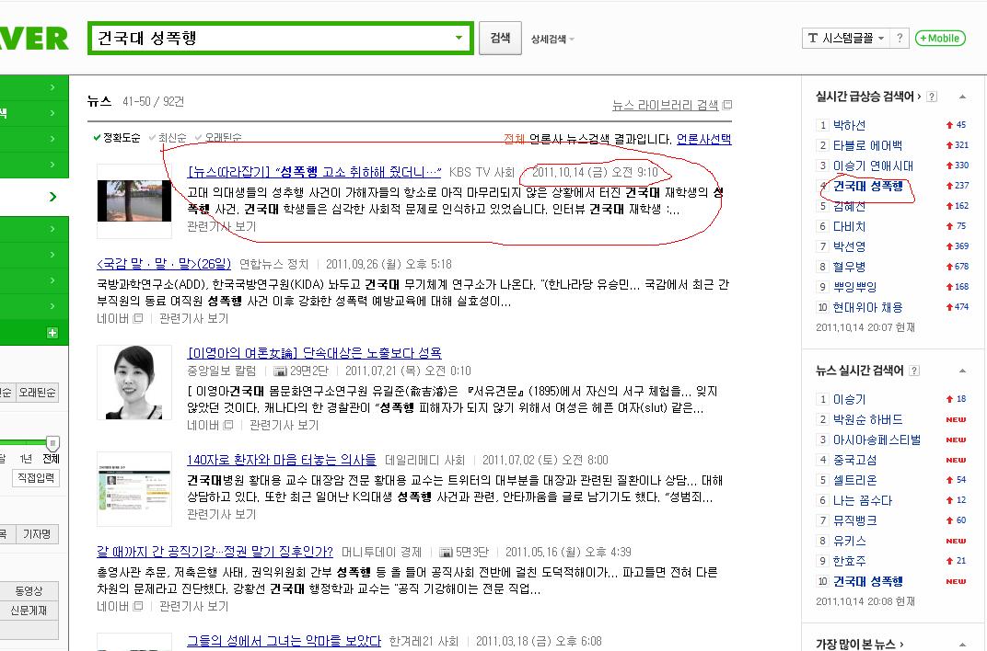Open the 그들의 성에서 그녀는 악마를 보았다 article

pos(284,641)
